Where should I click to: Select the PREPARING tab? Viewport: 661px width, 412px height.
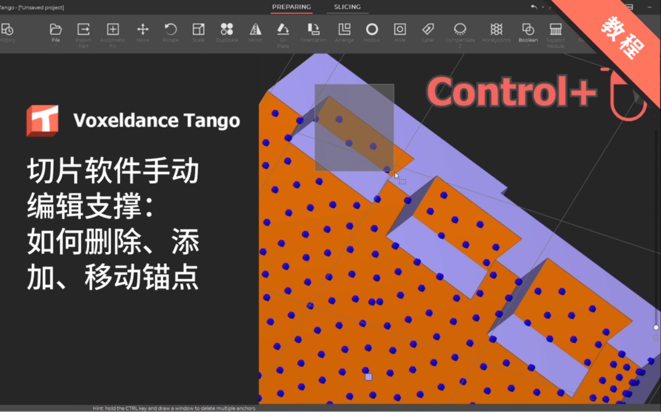(x=292, y=6)
